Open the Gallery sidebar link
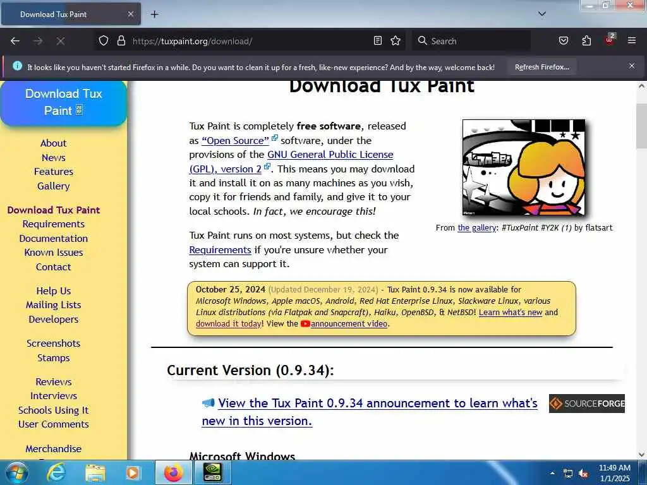This screenshot has width=647, height=485. tap(53, 186)
